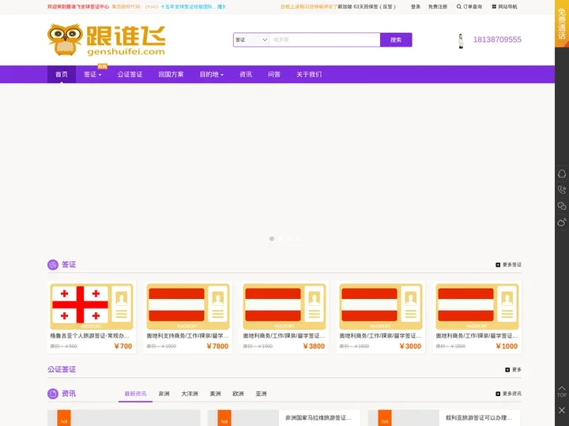This screenshot has width=569, height=426.
Task: Open the Austria visa card priced ¥3000
Action: 381,317
